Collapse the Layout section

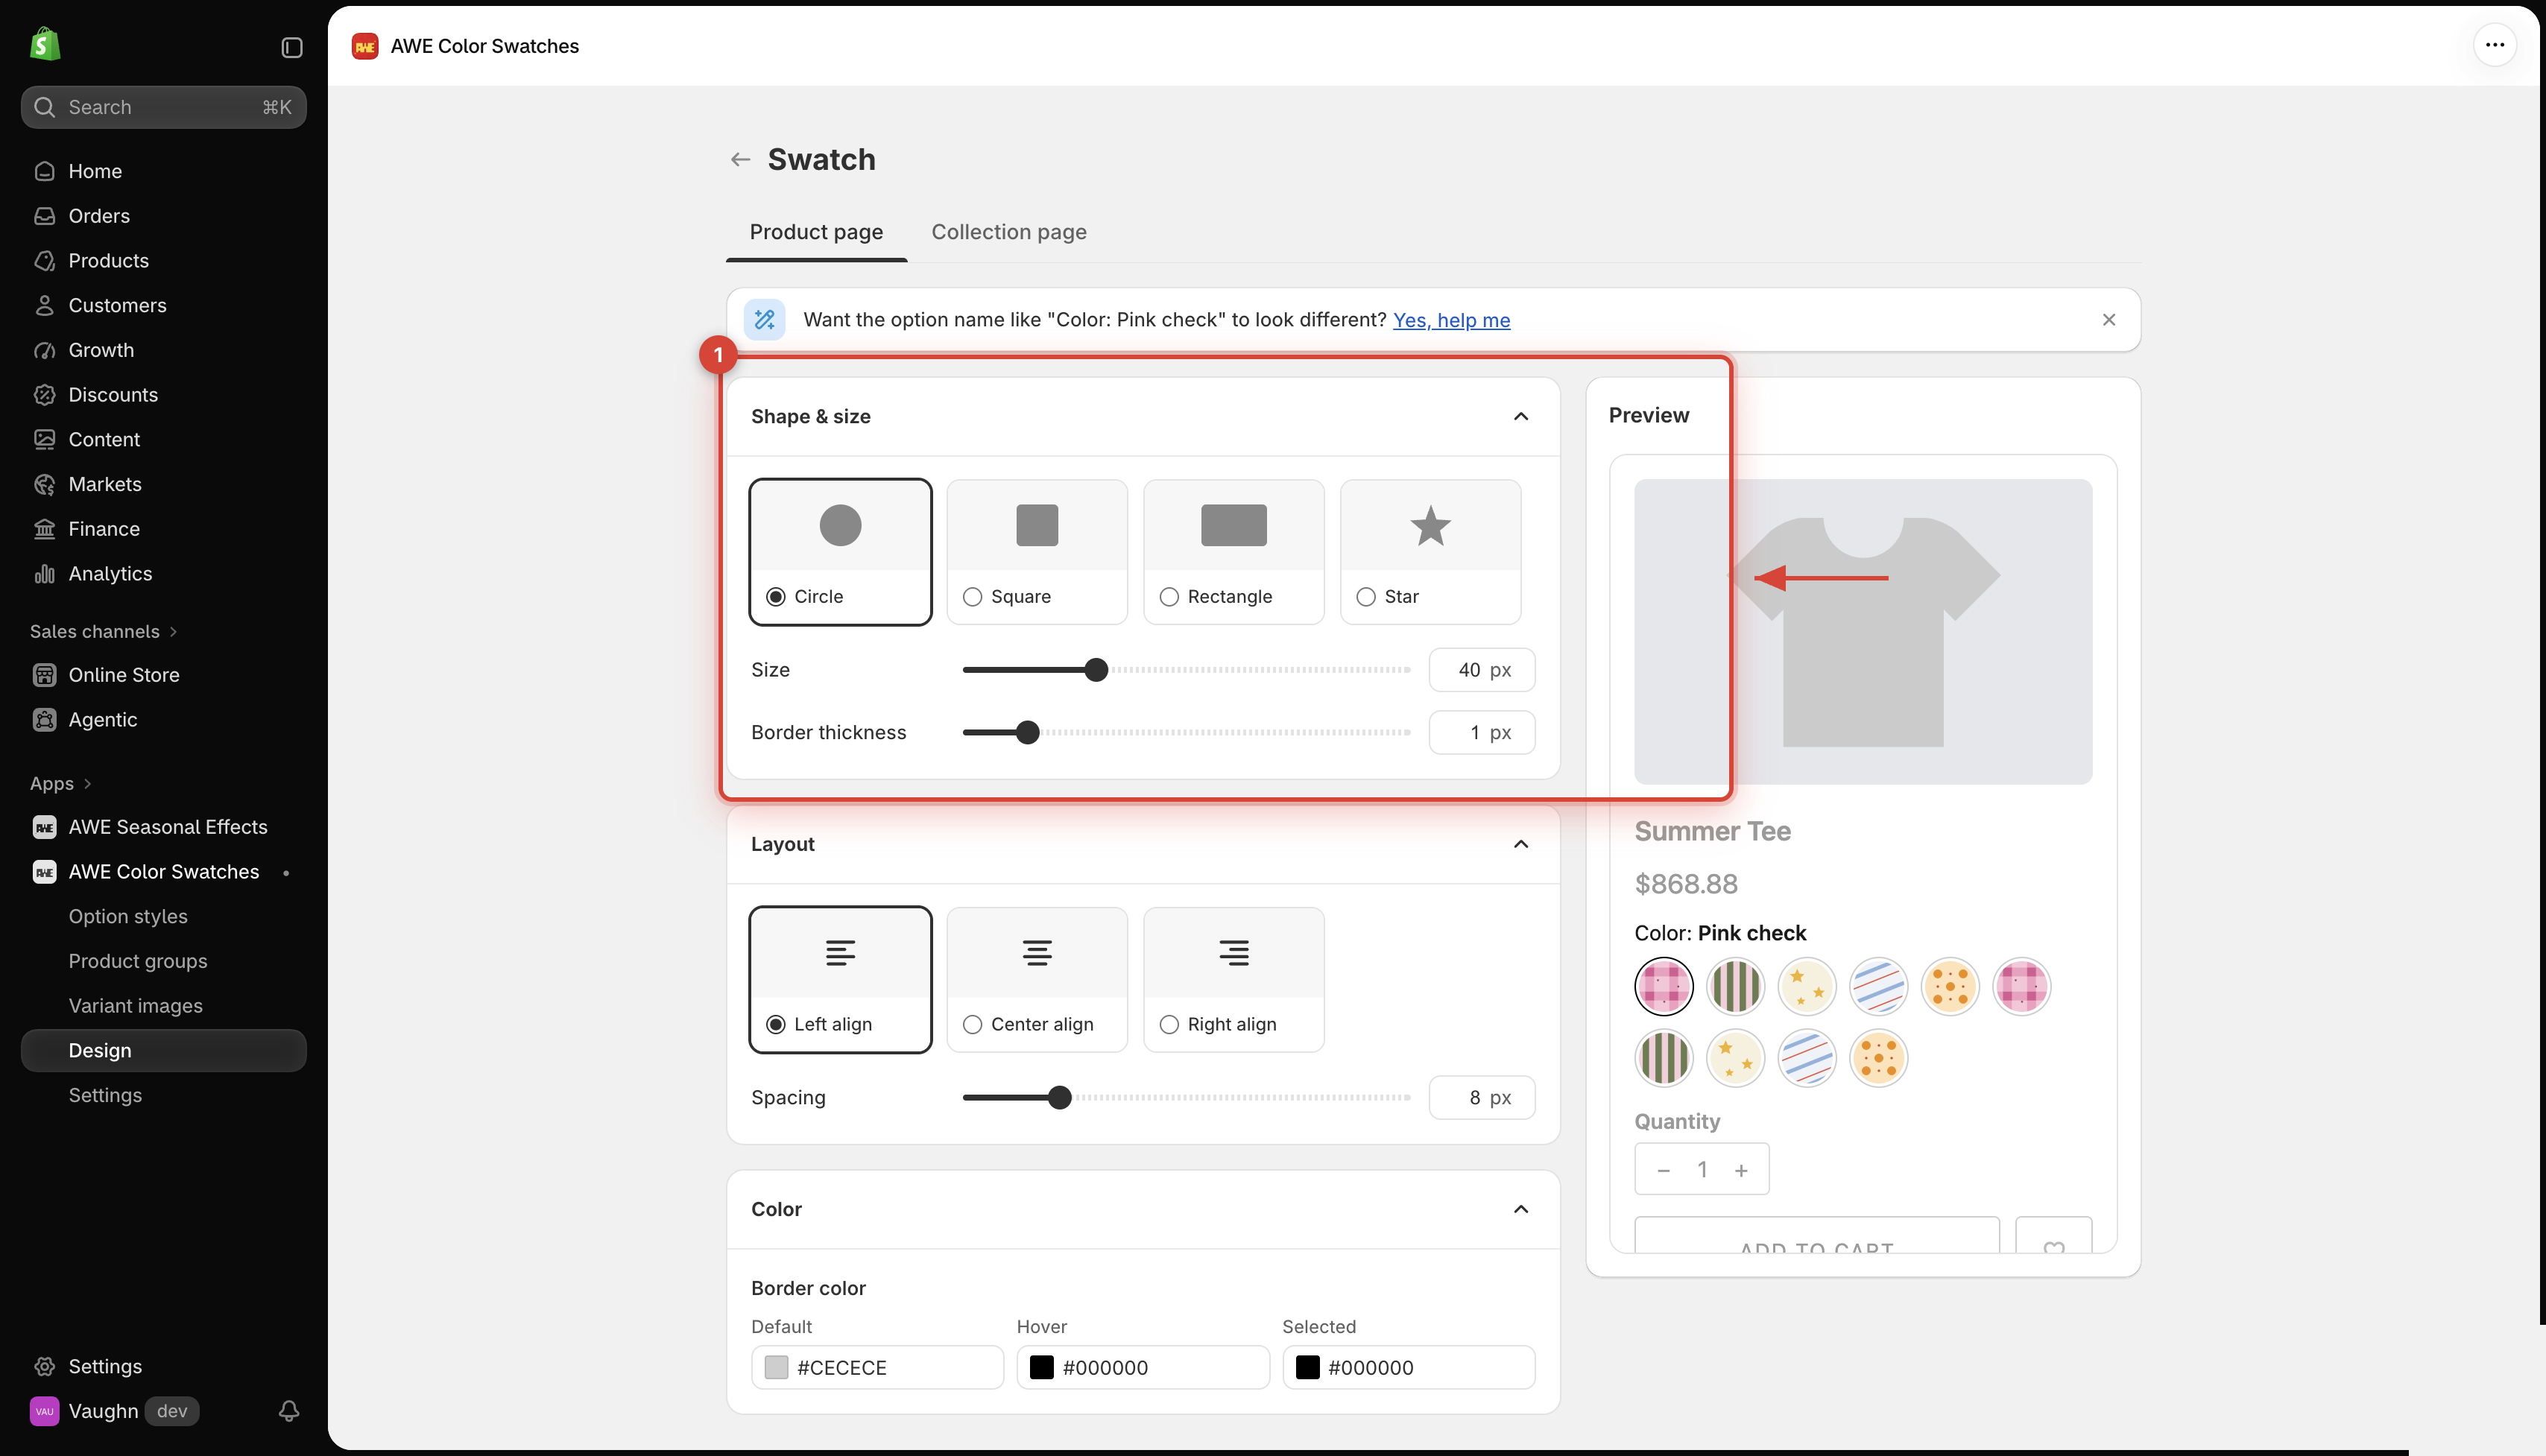(x=1520, y=844)
